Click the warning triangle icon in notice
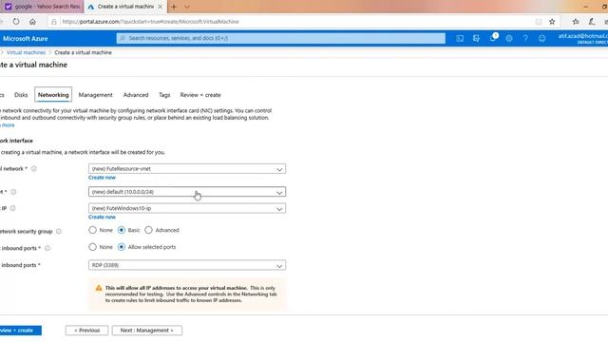 tap(99, 288)
